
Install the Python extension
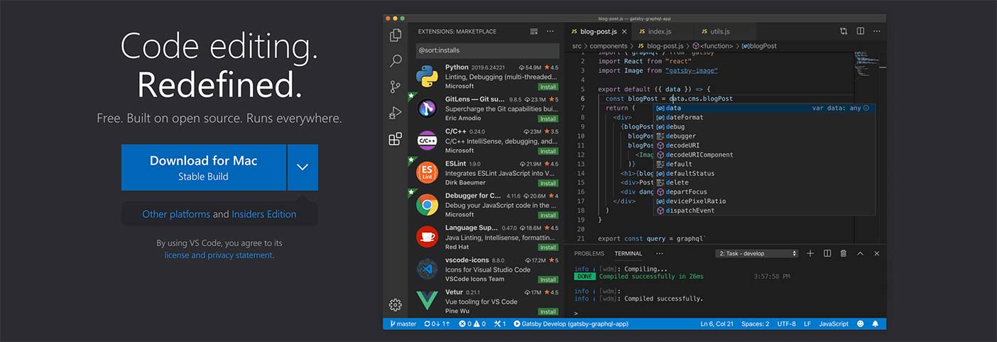click(548, 87)
